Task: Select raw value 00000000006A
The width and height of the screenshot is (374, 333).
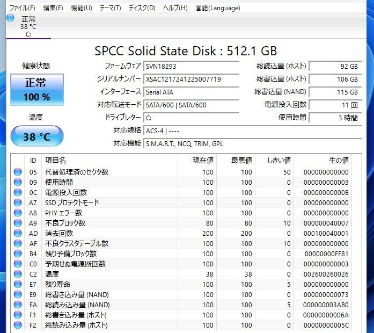Action: 326,315
